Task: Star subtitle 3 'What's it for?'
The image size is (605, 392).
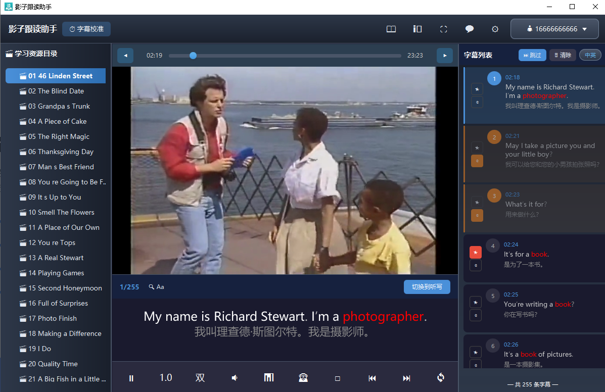Action: (x=477, y=203)
